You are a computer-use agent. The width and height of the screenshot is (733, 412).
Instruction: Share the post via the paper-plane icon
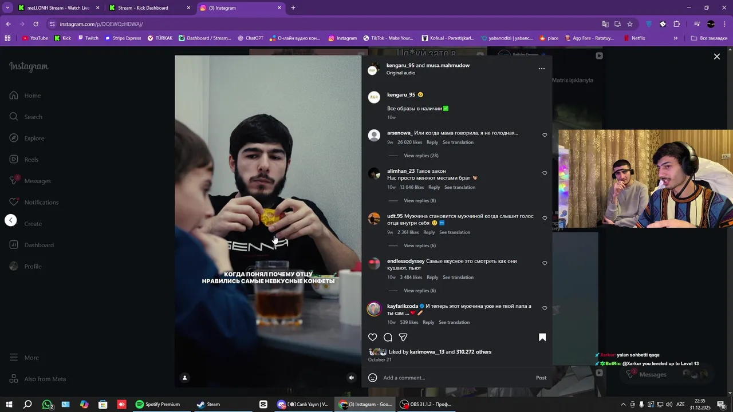pyautogui.click(x=403, y=338)
